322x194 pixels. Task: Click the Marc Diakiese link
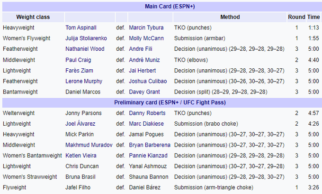coord(146,124)
